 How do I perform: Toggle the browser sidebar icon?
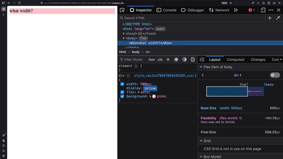click(4, 3)
